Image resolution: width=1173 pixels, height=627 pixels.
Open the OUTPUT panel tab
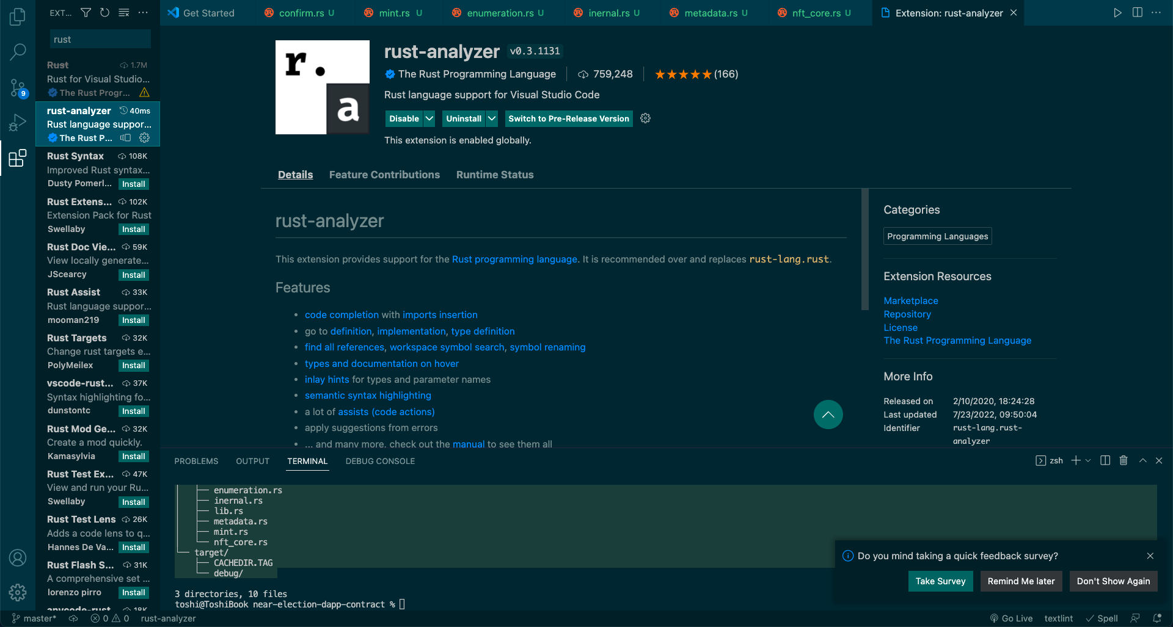(252, 461)
